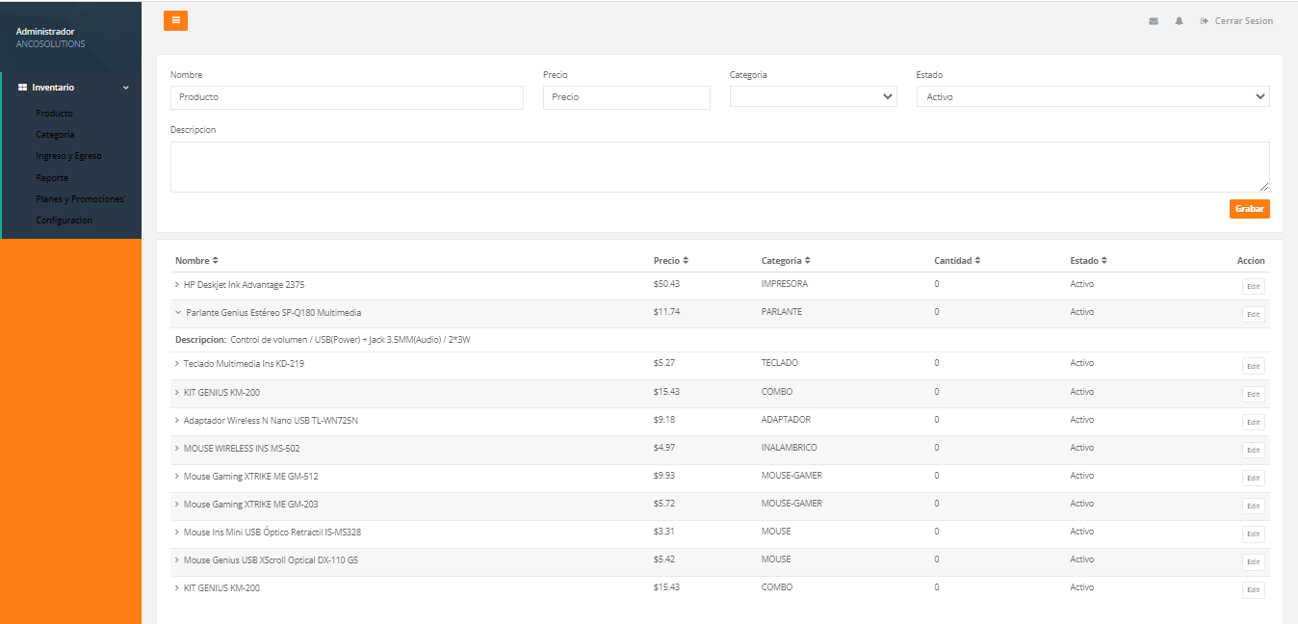Toggle the orange hamburger menu button
Image resolution: width=1298 pixels, height=624 pixels.
pyautogui.click(x=175, y=20)
